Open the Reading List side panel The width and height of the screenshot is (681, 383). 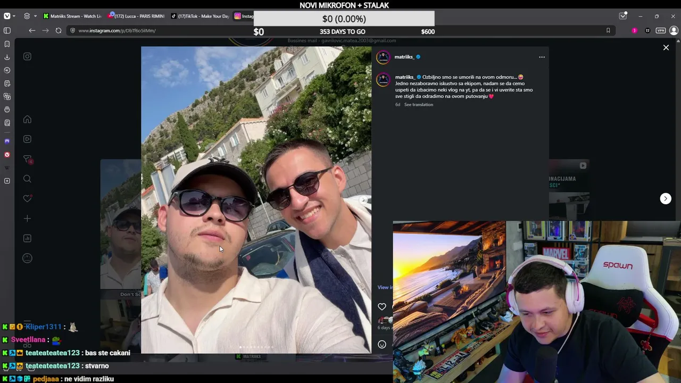[x=7, y=123]
